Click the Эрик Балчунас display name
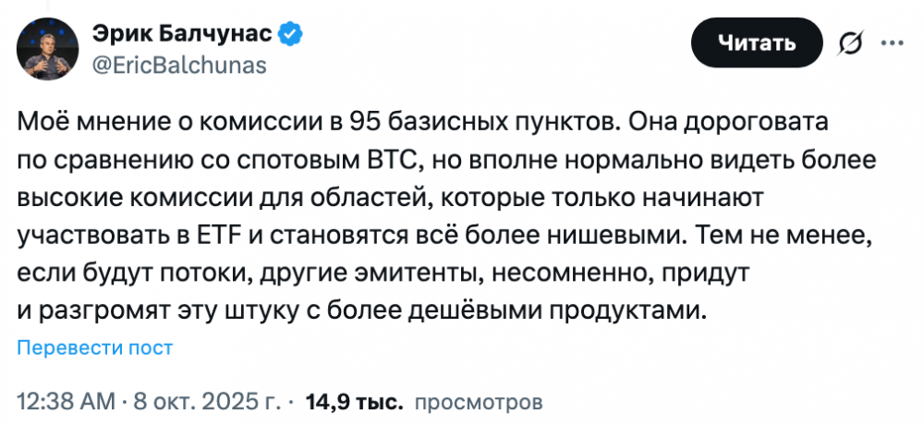The height and width of the screenshot is (425, 924). (181, 35)
